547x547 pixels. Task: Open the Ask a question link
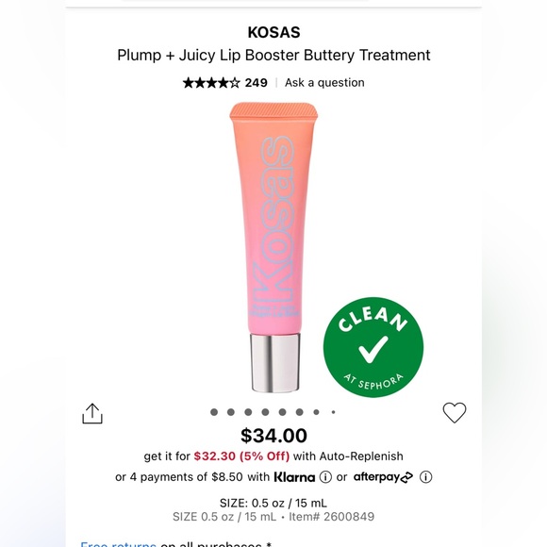click(324, 83)
